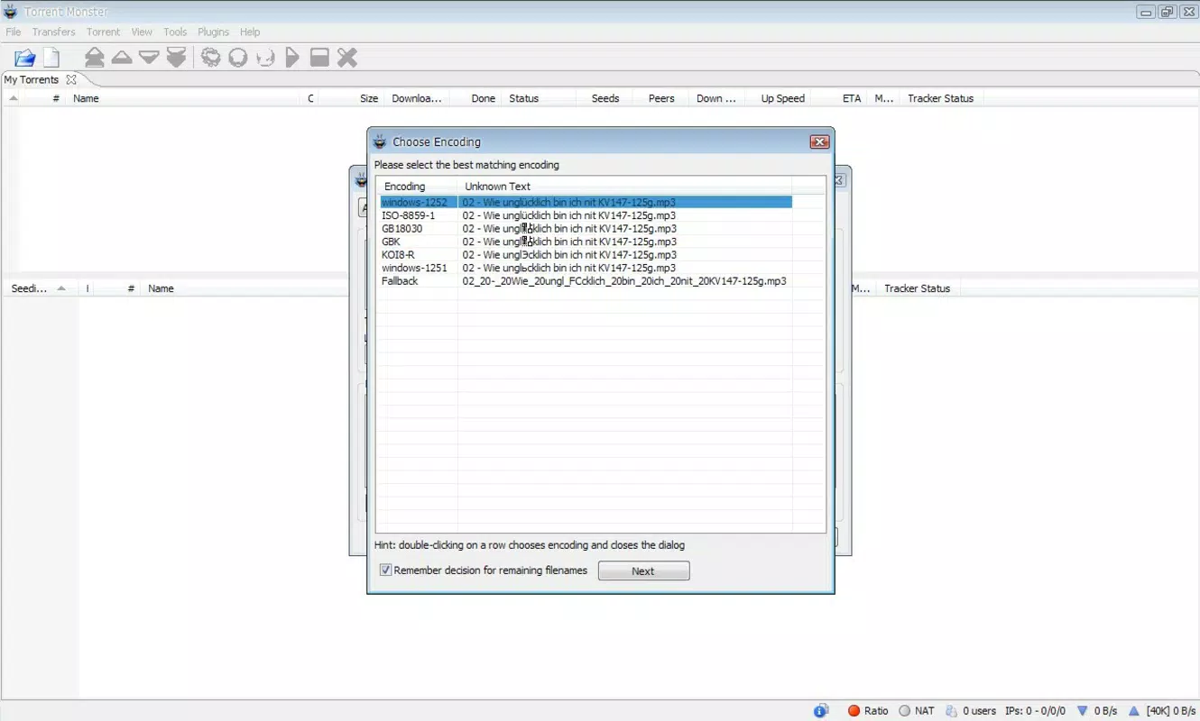The width and height of the screenshot is (1200, 721).
Task: Select the KOI8-R encoding row
Action: tap(586, 255)
